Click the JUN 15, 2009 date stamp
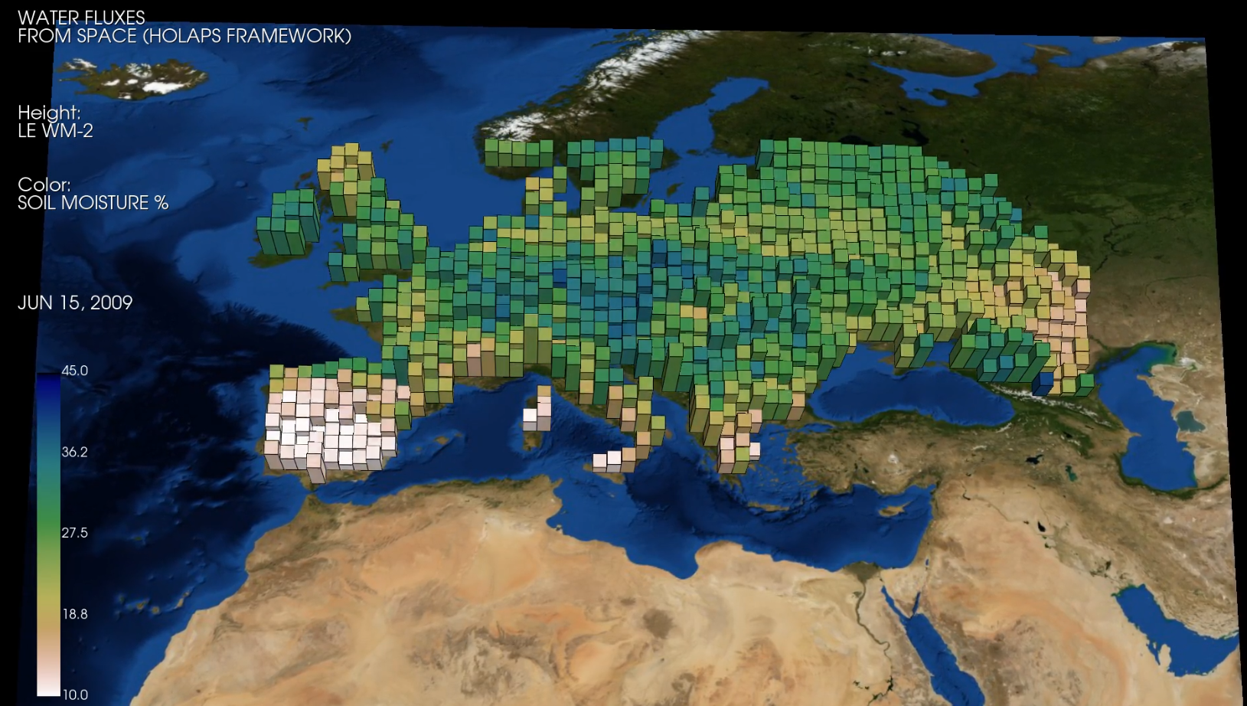Screen dimensions: 1247x706 (75, 303)
